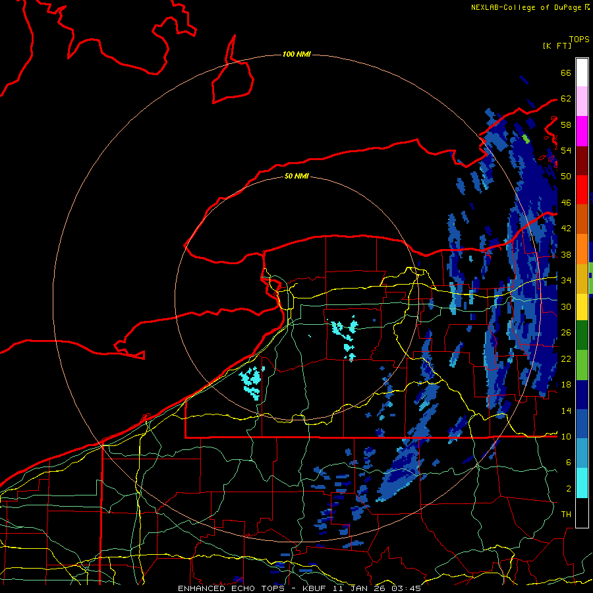Click the legend value 42
Screen dimensions: 593x593
pyautogui.click(x=566, y=229)
